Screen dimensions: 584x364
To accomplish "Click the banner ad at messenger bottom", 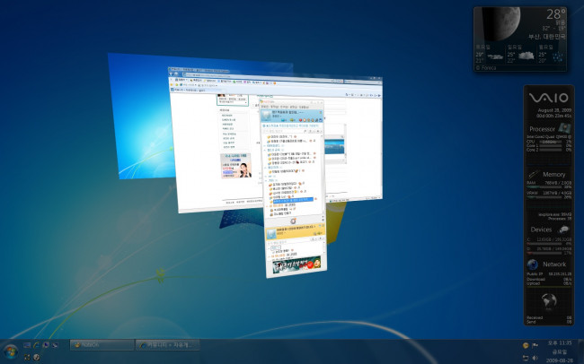I will (x=296, y=264).
